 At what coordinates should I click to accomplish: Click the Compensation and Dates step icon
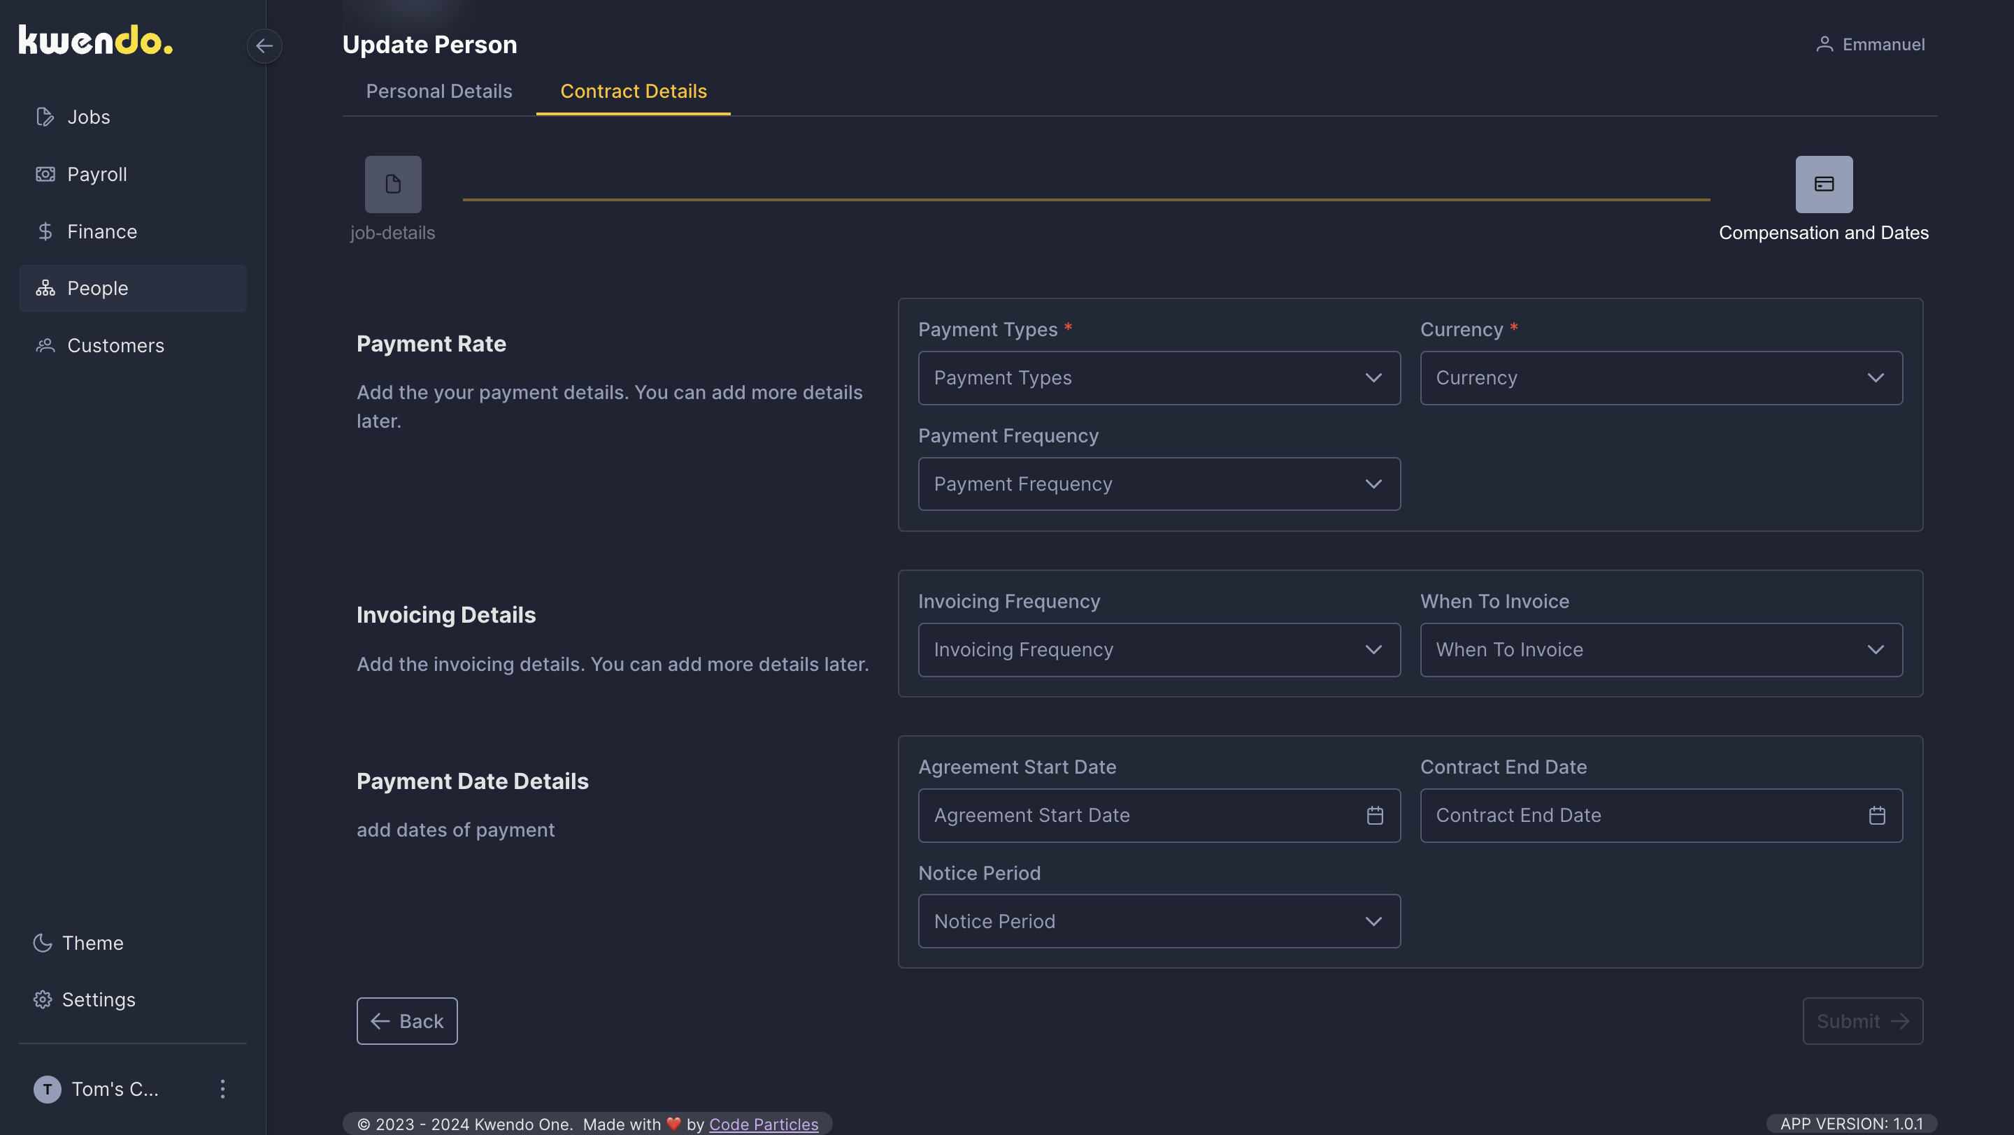point(1824,185)
